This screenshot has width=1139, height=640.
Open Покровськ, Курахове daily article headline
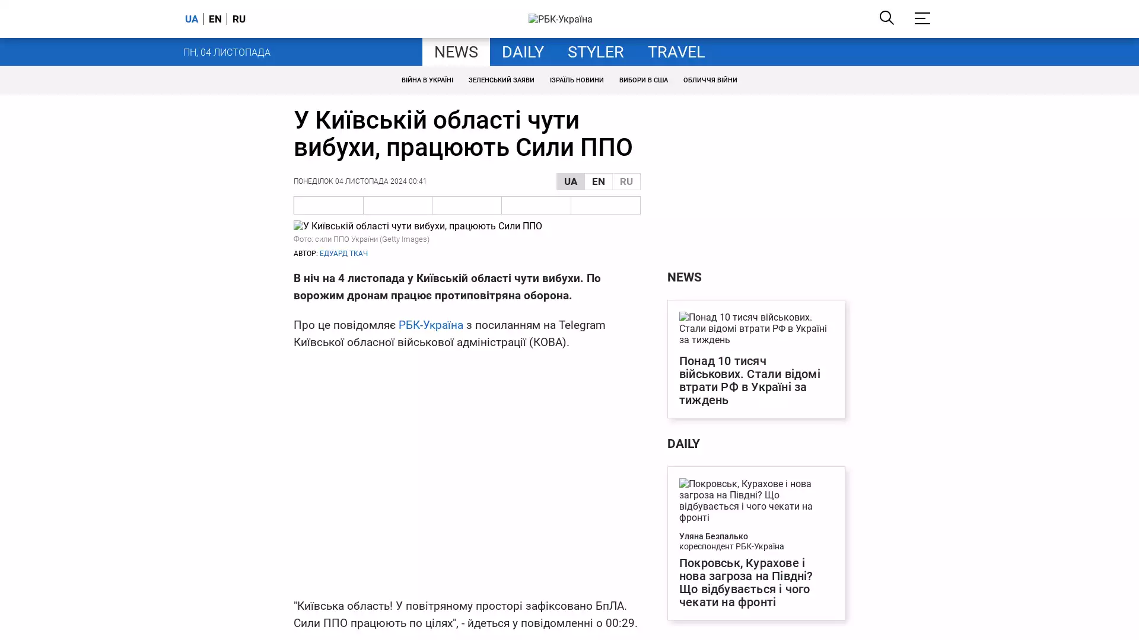tap(745, 582)
